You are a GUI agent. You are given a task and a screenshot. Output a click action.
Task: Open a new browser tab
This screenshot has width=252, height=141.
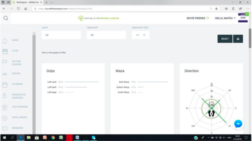pos(47,3)
